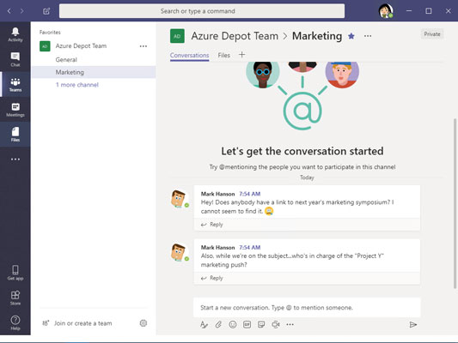The width and height of the screenshot is (458, 343).
Task: Go forward with the forward arrow
Action: tap(22, 11)
